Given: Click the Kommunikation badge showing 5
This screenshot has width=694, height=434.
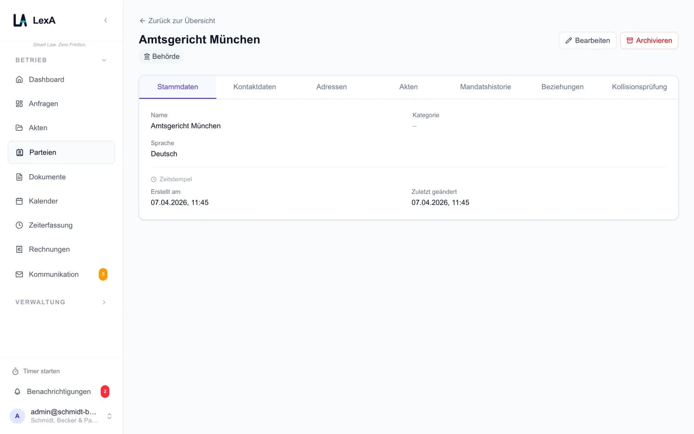Looking at the screenshot, I should (x=103, y=274).
